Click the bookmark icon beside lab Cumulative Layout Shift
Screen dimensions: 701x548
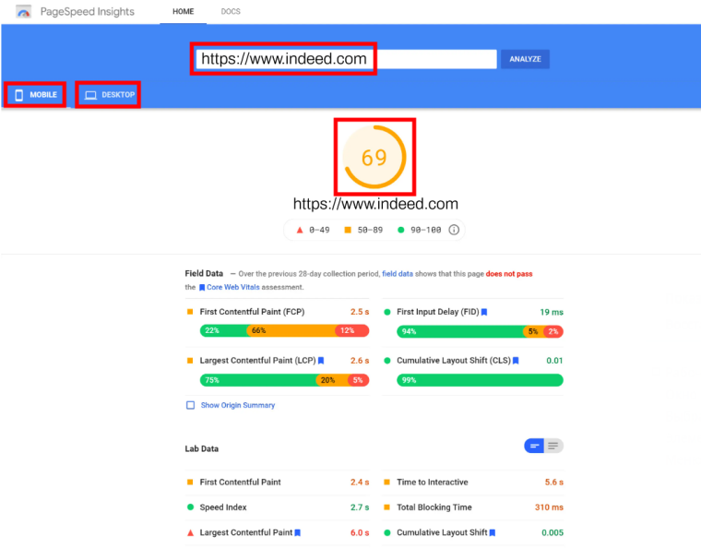[x=493, y=533]
